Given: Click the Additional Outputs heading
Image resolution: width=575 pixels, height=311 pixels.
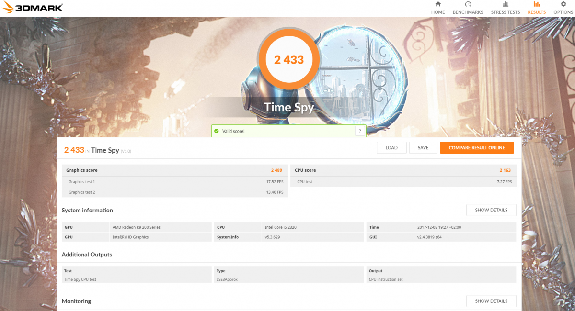Looking at the screenshot, I should 87,255.
